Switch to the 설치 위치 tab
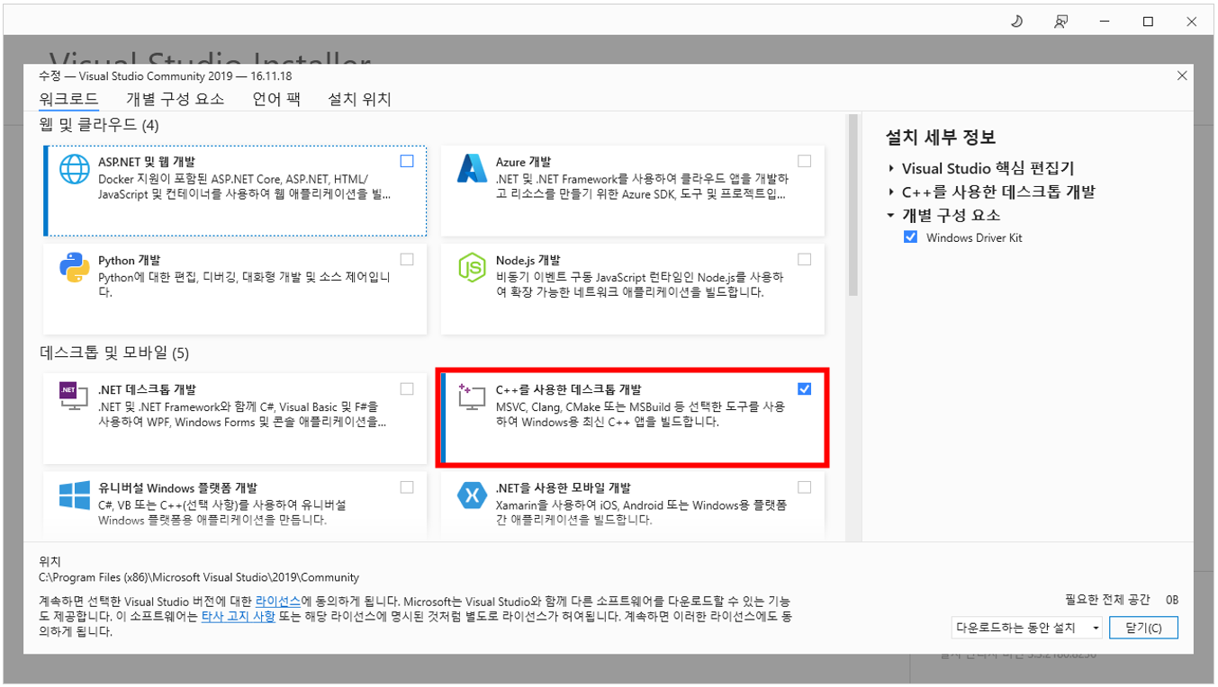Screen dimensions: 1218x687 pyautogui.click(x=359, y=99)
